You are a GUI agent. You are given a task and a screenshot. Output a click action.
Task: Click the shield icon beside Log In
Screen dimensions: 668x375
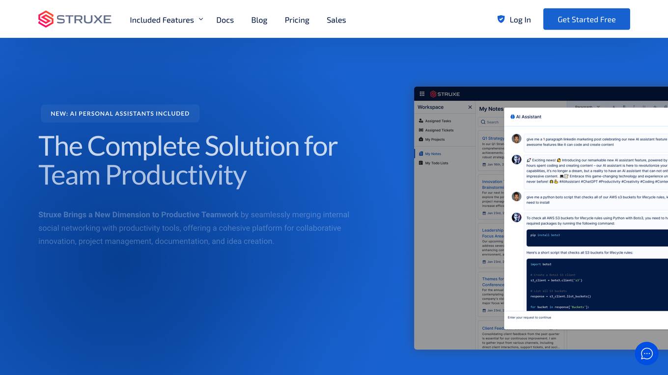(x=501, y=19)
